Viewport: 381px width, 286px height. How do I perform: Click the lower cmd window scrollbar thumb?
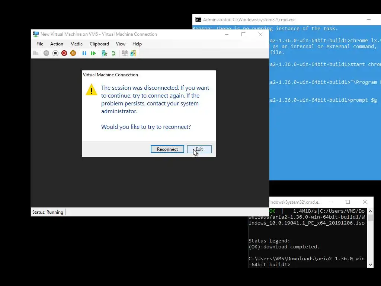370,217
